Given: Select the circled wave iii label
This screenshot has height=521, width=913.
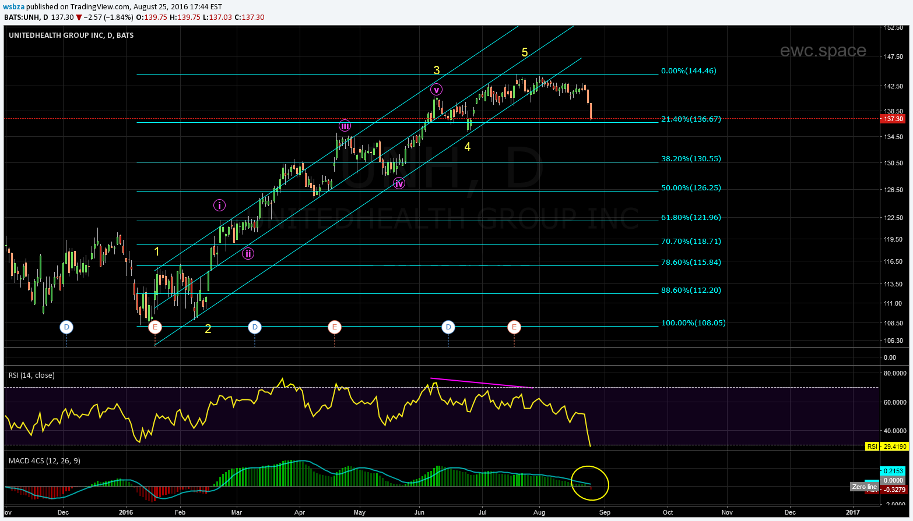Looking at the screenshot, I should click(345, 126).
